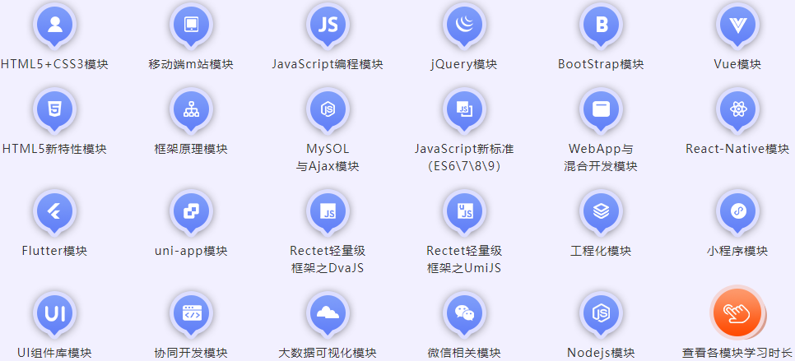Screen dimensions: 795x361
Task: Open the BootStrap module B icon
Action: [601, 25]
